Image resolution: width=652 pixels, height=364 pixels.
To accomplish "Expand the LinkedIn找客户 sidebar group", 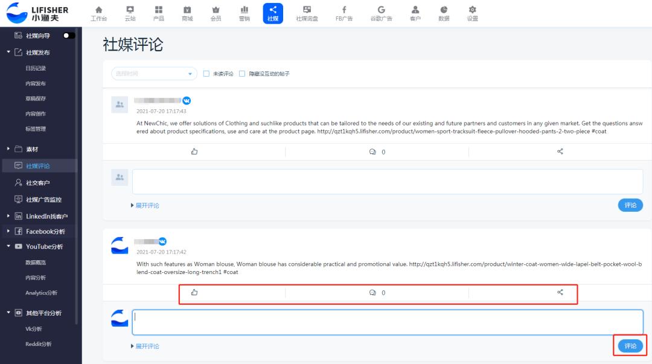I will pos(8,216).
